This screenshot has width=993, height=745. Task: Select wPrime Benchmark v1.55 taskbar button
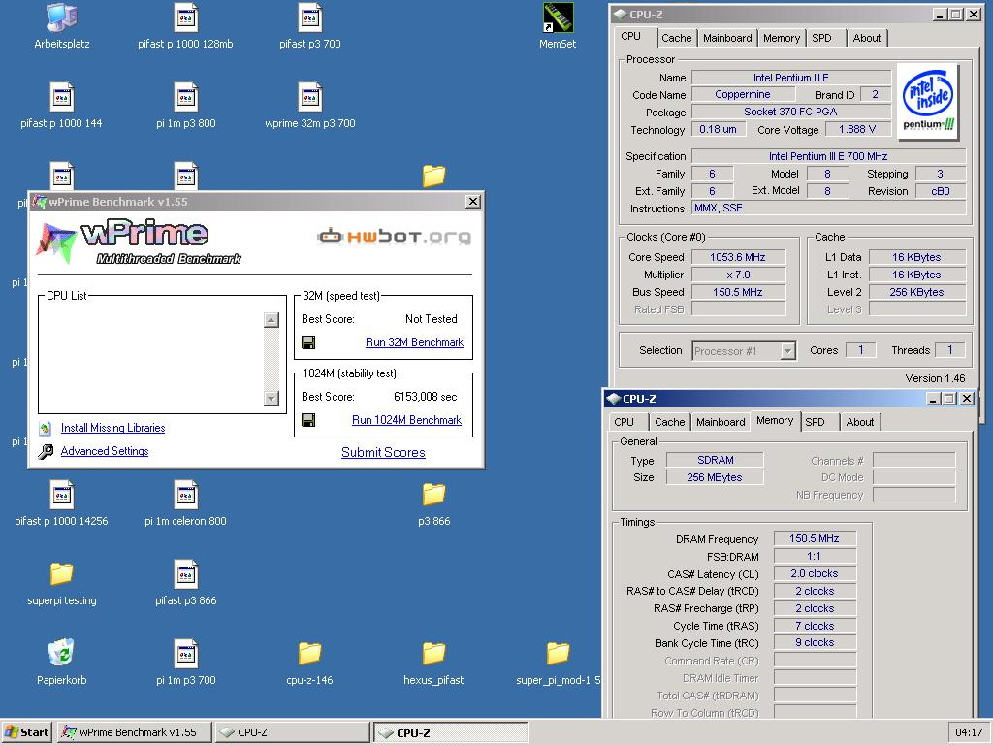pyautogui.click(x=134, y=732)
